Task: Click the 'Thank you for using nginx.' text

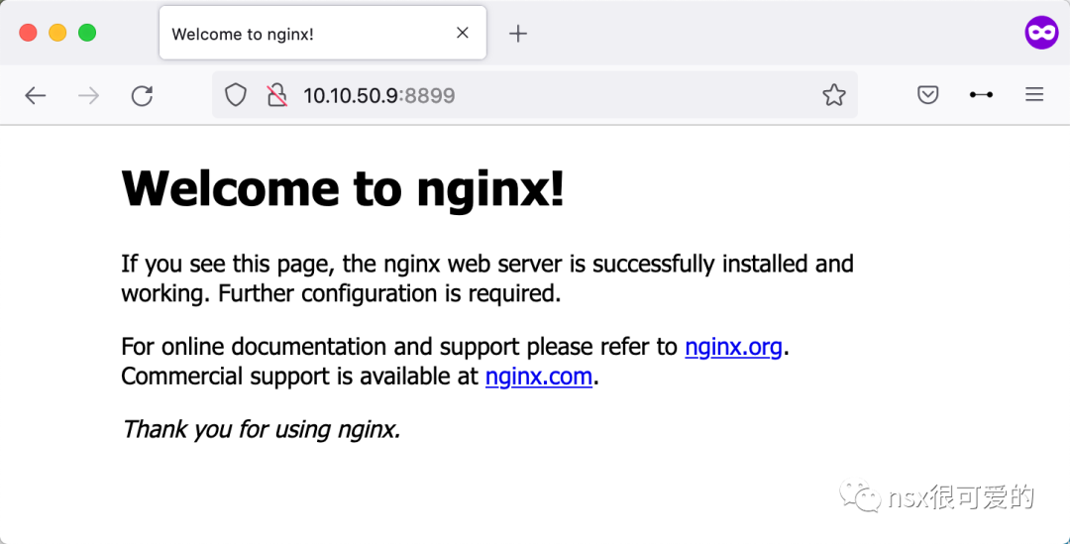Action: coord(261,430)
